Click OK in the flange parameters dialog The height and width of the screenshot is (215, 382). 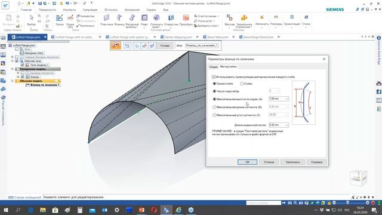pos(247,162)
